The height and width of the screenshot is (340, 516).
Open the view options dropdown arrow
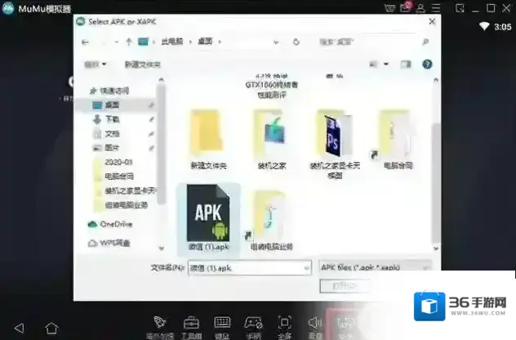[x=386, y=64]
